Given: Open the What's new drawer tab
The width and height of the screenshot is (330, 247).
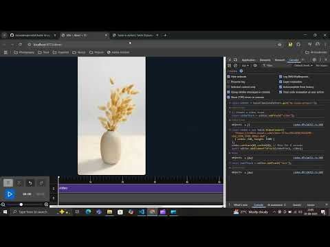Looking at the screenshot, I should 241,205.
